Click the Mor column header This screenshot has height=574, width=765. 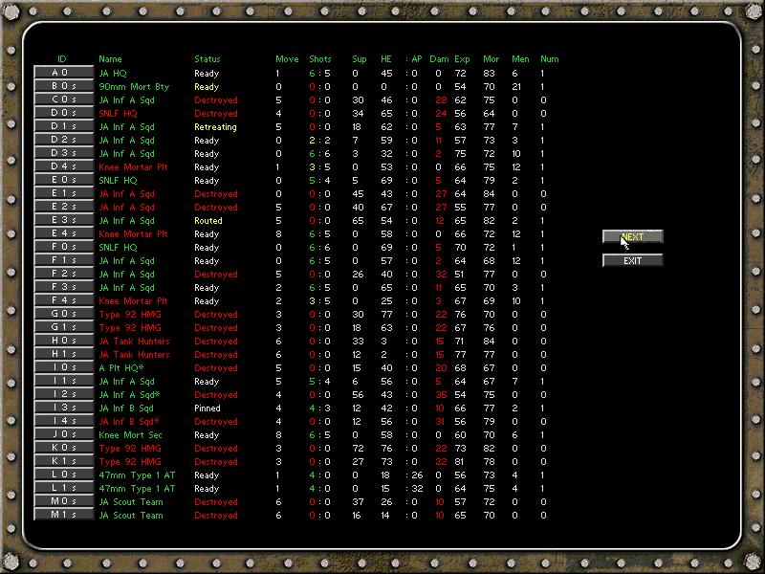pos(491,59)
